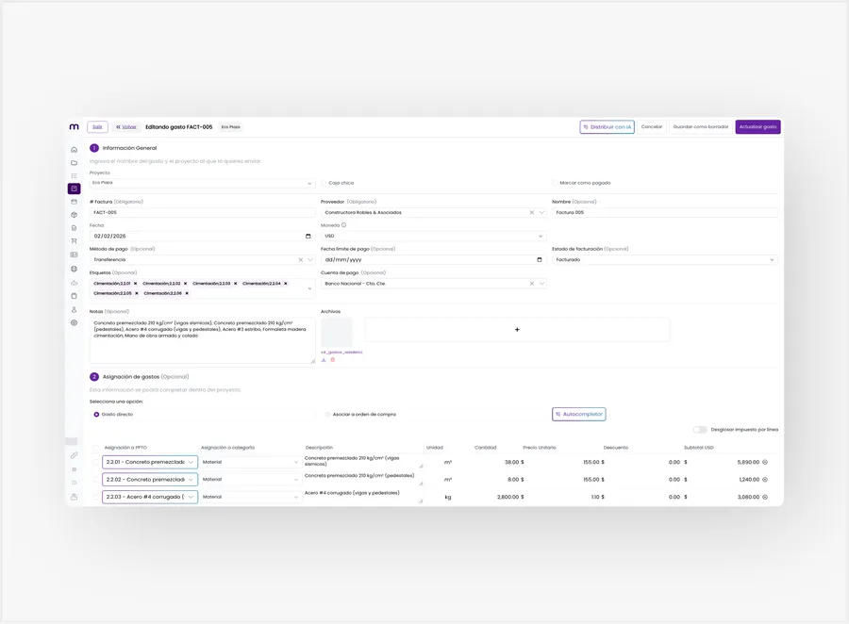Remove the Cimentación;2.2.06 tag

click(x=187, y=293)
